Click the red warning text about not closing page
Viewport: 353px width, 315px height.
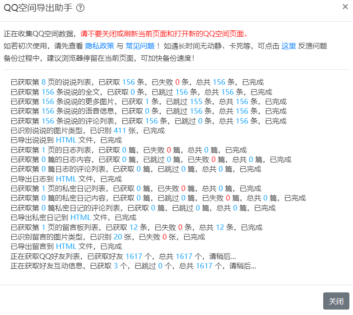click(164, 34)
